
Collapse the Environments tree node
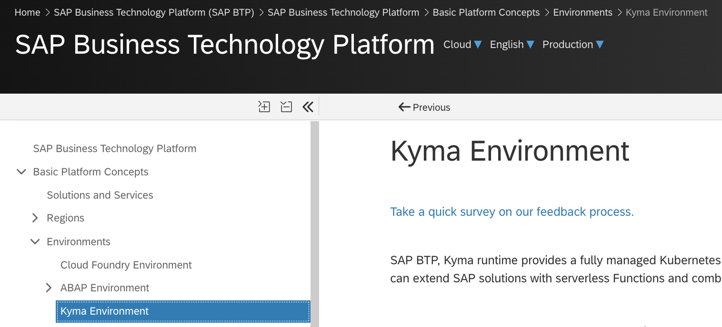[x=35, y=241]
